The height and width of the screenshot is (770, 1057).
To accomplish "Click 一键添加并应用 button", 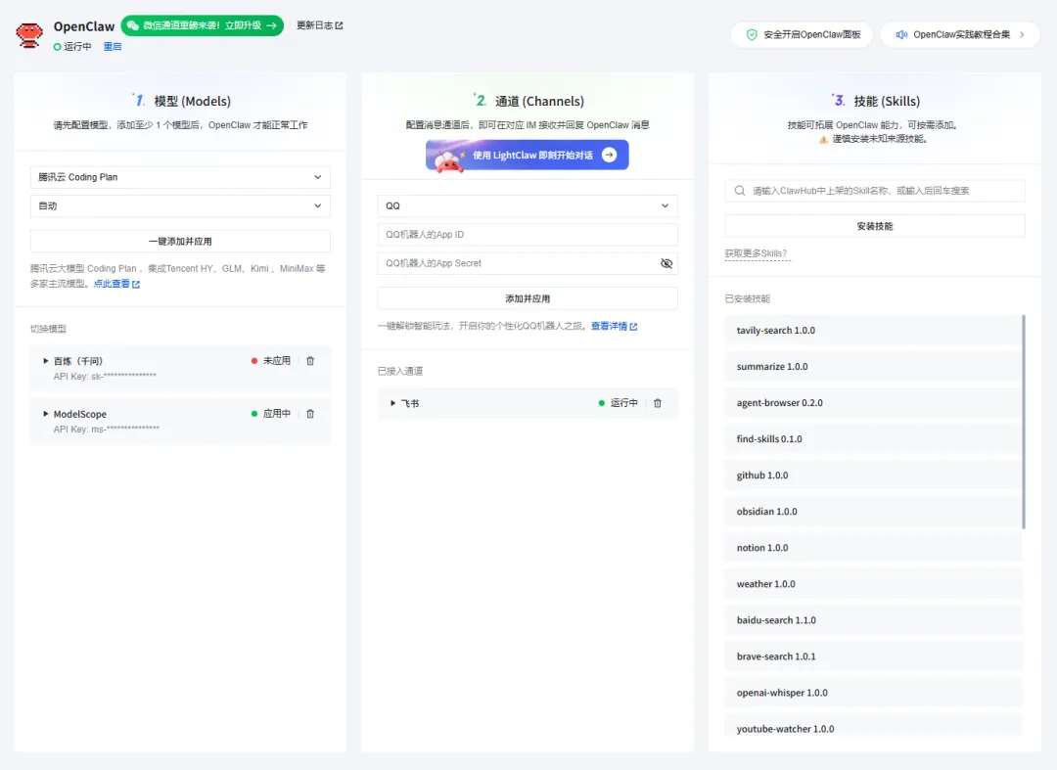I will [x=180, y=241].
